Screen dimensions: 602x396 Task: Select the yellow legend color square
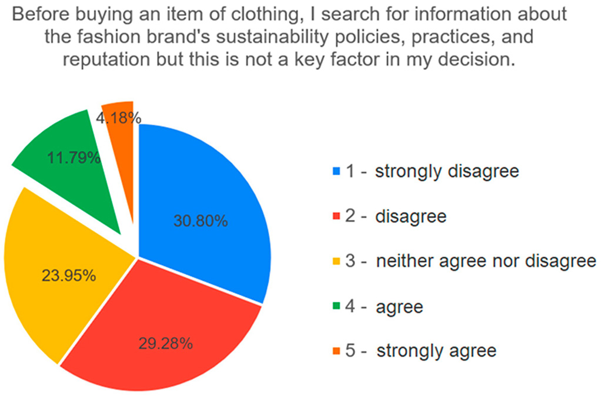pyautogui.click(x=336, y=262)
